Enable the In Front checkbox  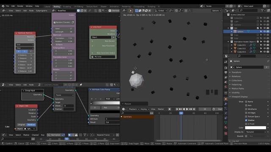coord(246,124)
